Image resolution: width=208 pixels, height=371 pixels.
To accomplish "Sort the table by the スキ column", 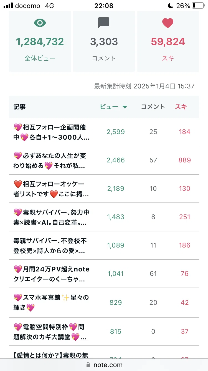I will 181,107.
